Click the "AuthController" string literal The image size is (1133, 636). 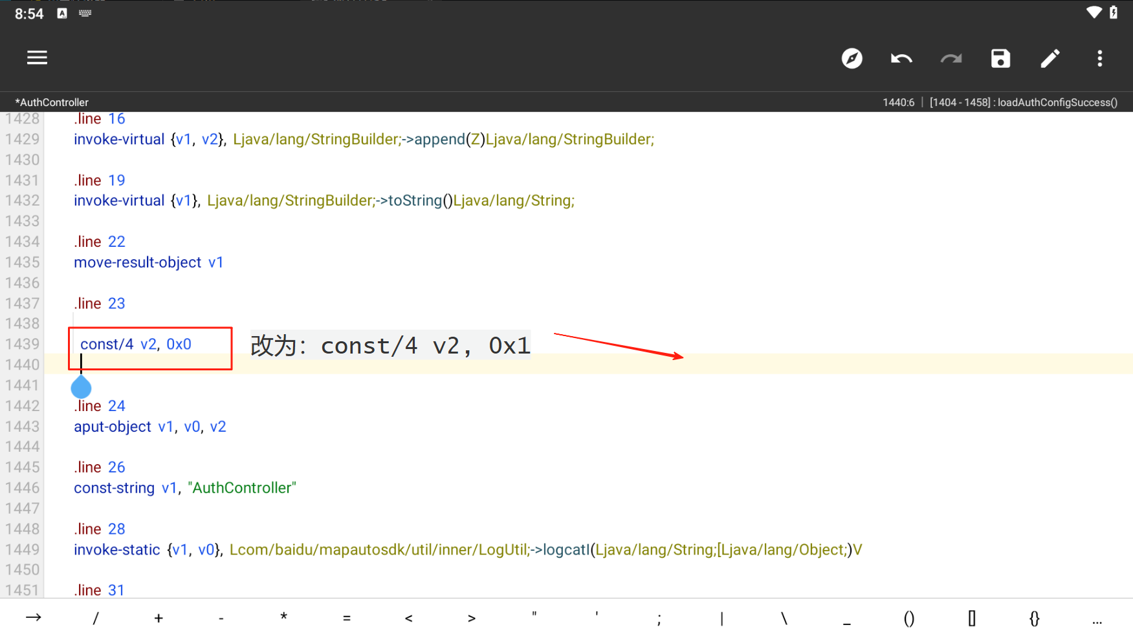click(242, 488)
